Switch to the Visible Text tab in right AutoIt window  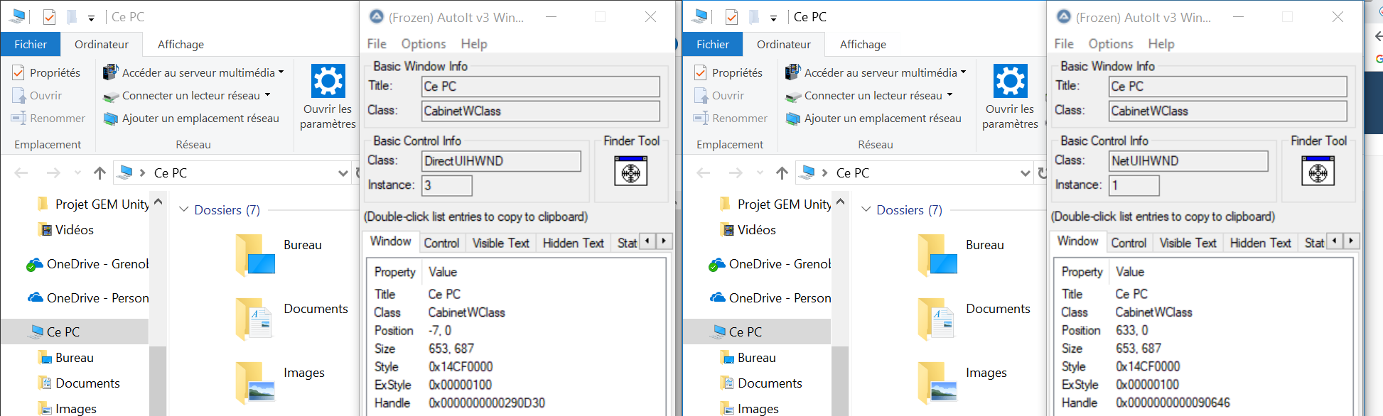[x=1188, y=243]
